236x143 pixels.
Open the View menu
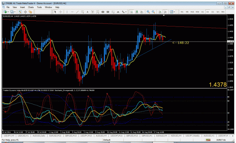[x=15, y=7]
